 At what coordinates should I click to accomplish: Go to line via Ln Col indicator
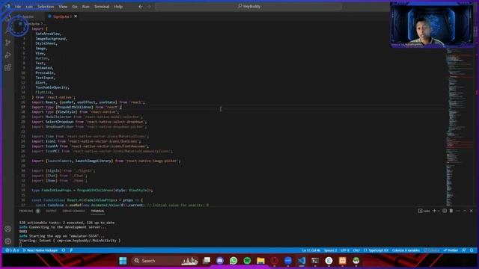[x=311, y=250]
